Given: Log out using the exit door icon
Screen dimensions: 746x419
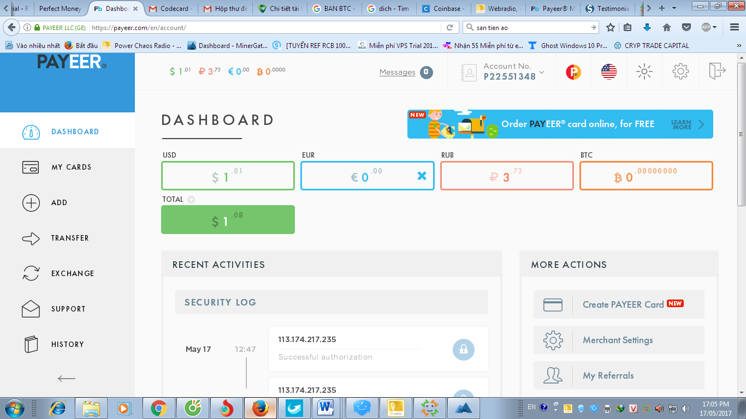Looking at the screenshot, I should coord(717,71).
